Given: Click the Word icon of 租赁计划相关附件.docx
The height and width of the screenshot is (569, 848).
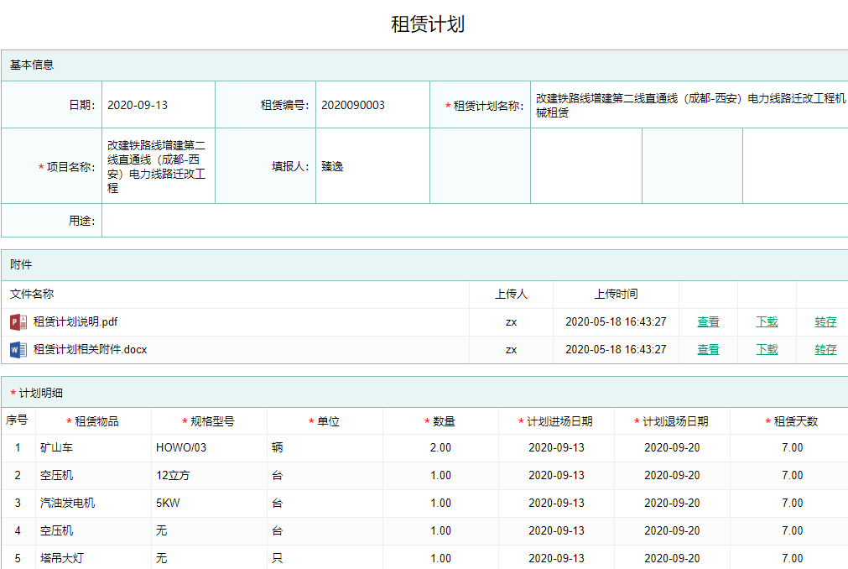Looking at the screenshot, I should [18, 350].
